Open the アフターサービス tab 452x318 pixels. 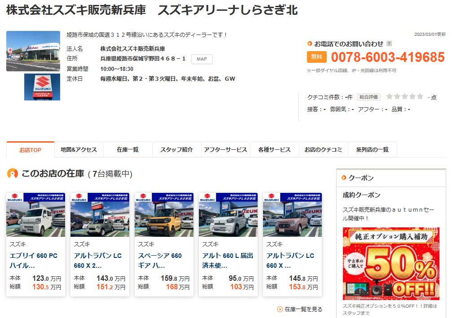coord(225,149)
